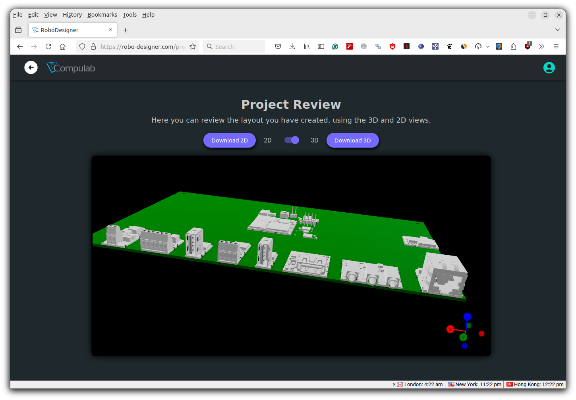Open the user account avatar on the Compulab page
The height and width of the screenshot is (400, 576).
[549, 67]
